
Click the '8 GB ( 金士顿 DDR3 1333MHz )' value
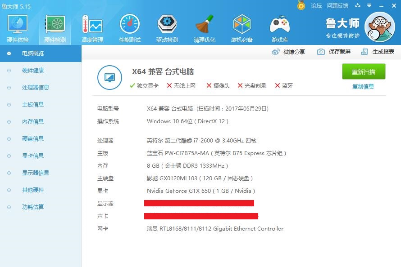pos(187,166)
